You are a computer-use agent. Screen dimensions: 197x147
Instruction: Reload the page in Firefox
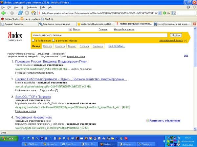tap(20, 13)
